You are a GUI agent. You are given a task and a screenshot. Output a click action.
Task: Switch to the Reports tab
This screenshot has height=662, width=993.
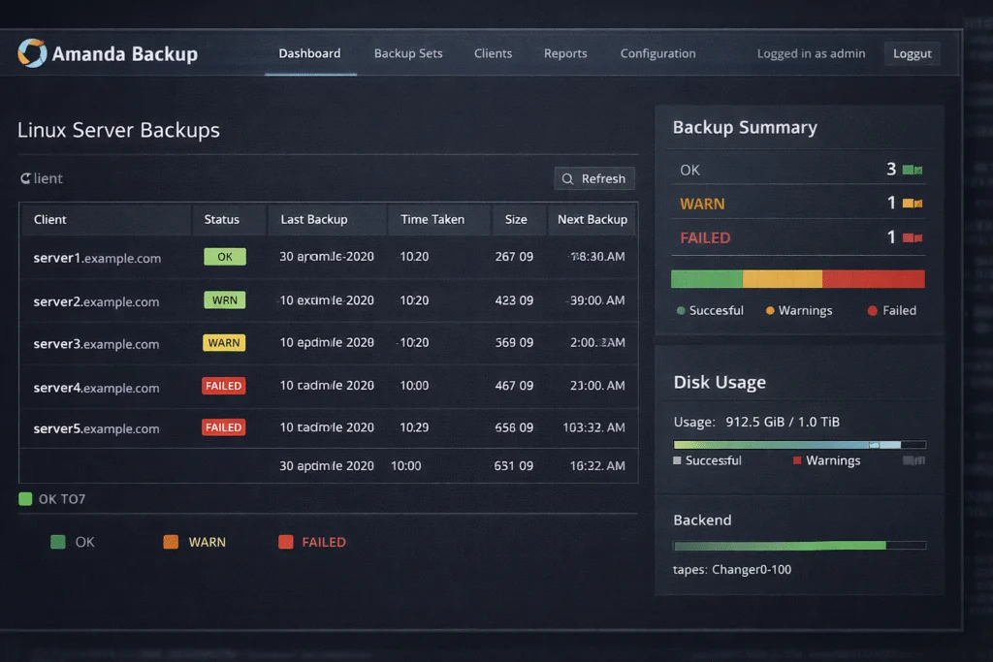point(565,53)
